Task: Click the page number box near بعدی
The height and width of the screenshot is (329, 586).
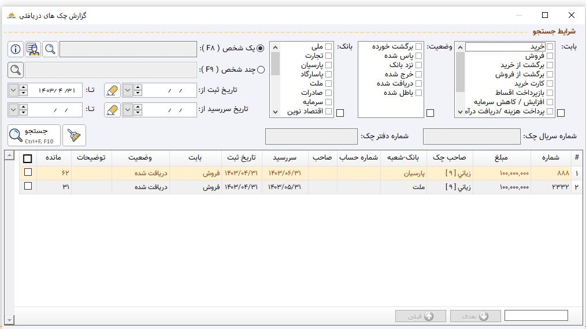Action: pos(536,316)
